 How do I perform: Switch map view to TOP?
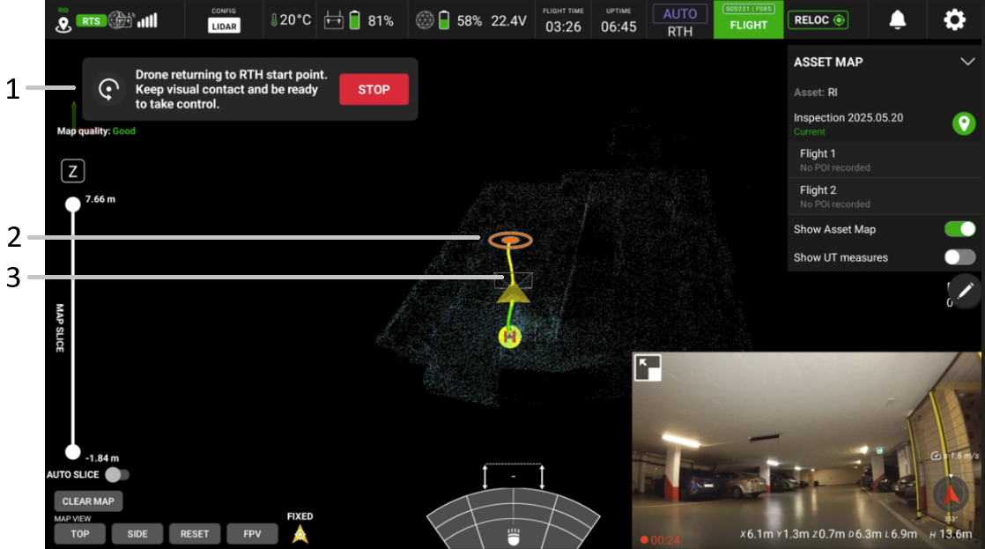(80, 533)
